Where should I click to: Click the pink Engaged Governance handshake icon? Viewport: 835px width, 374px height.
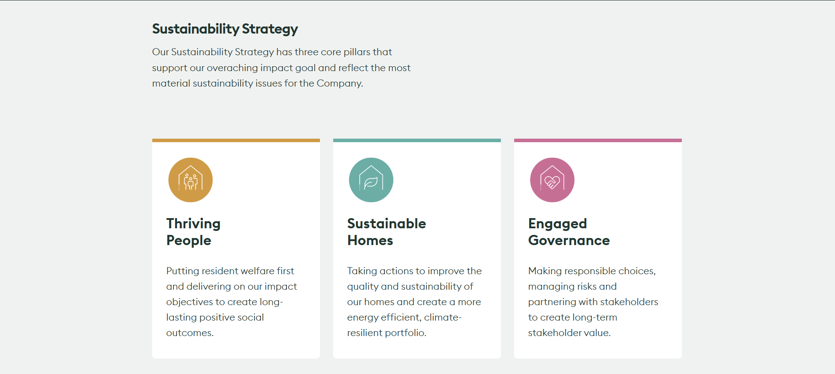pos(552,180)
